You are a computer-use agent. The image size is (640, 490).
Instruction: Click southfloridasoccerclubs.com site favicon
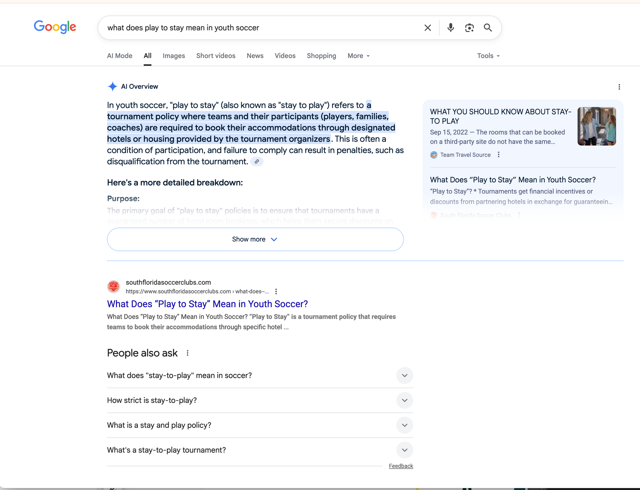pos(114,286)
